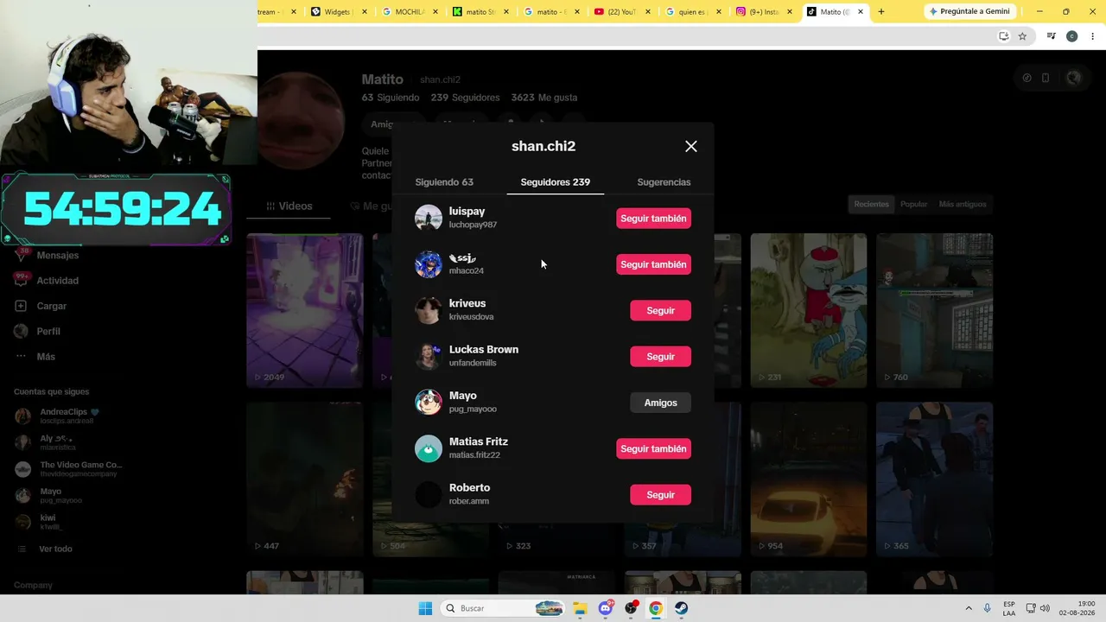1106x622 pixels.
Task: Open the Matias Fritz follower name
Action: (x=479, y=442)
